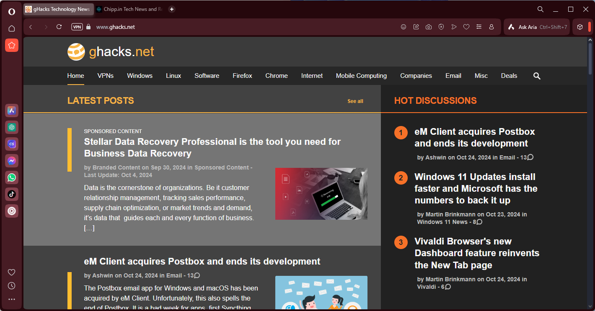Open the Misc menu item
Viewport: 595px width, 311px height.
[x=481, y=76]
